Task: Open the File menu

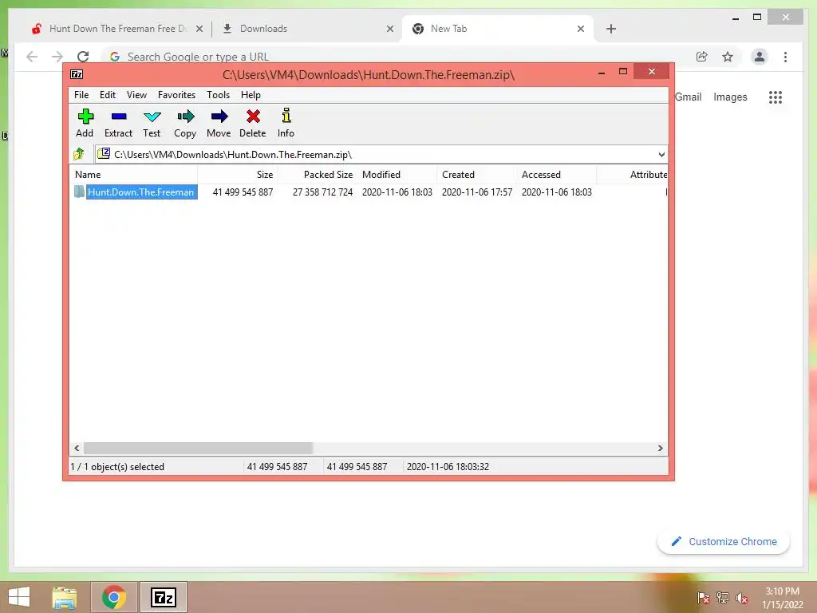Action: tap(81, 95)
